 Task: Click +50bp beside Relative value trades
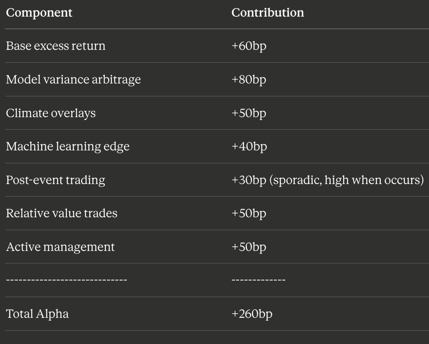tap(249, 214)
